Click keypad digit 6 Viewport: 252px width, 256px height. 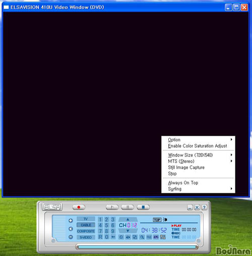[x=113, y=225]
